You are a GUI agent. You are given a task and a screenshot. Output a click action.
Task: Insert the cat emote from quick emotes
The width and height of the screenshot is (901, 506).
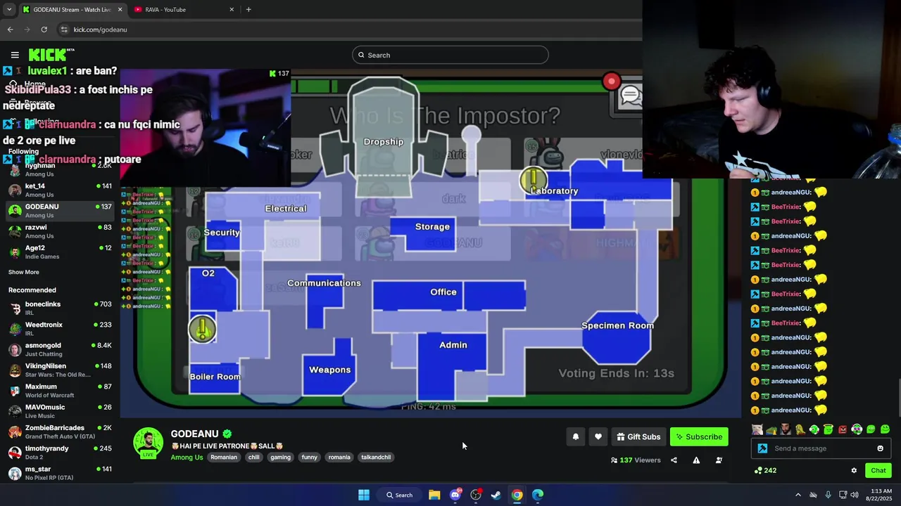coord(757,429)
